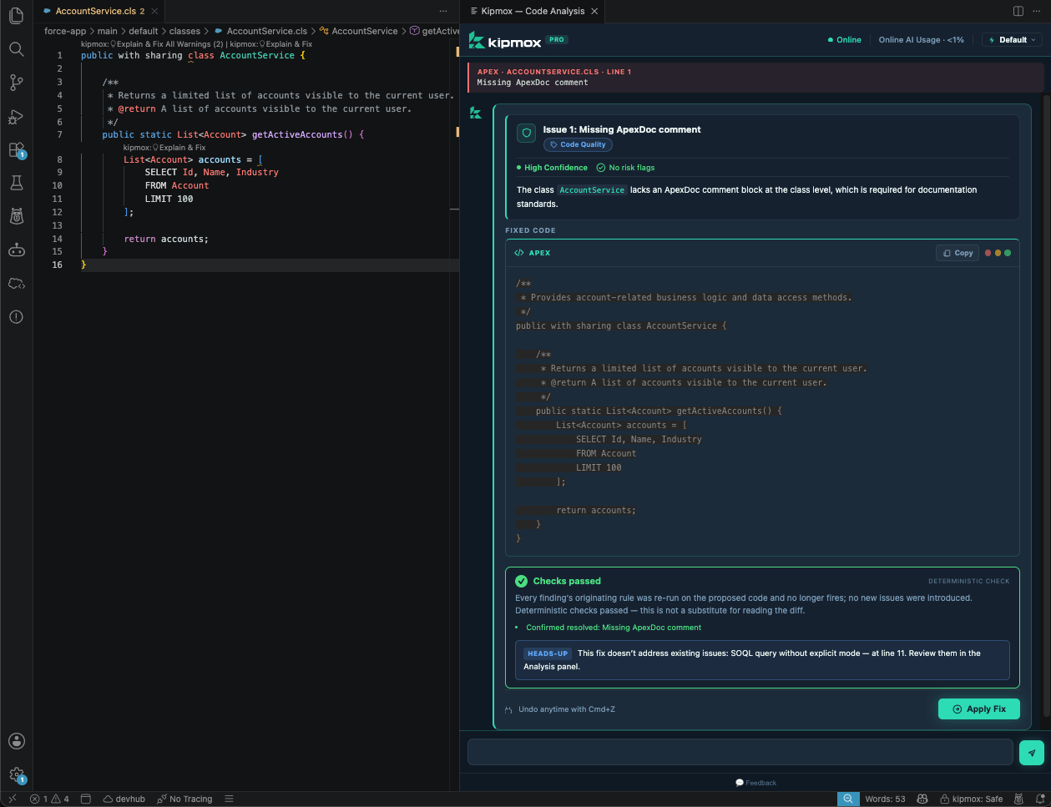Screen dimensions: 1051x807
Task: Copy the fixed Apex code
Action: (958, 253)
